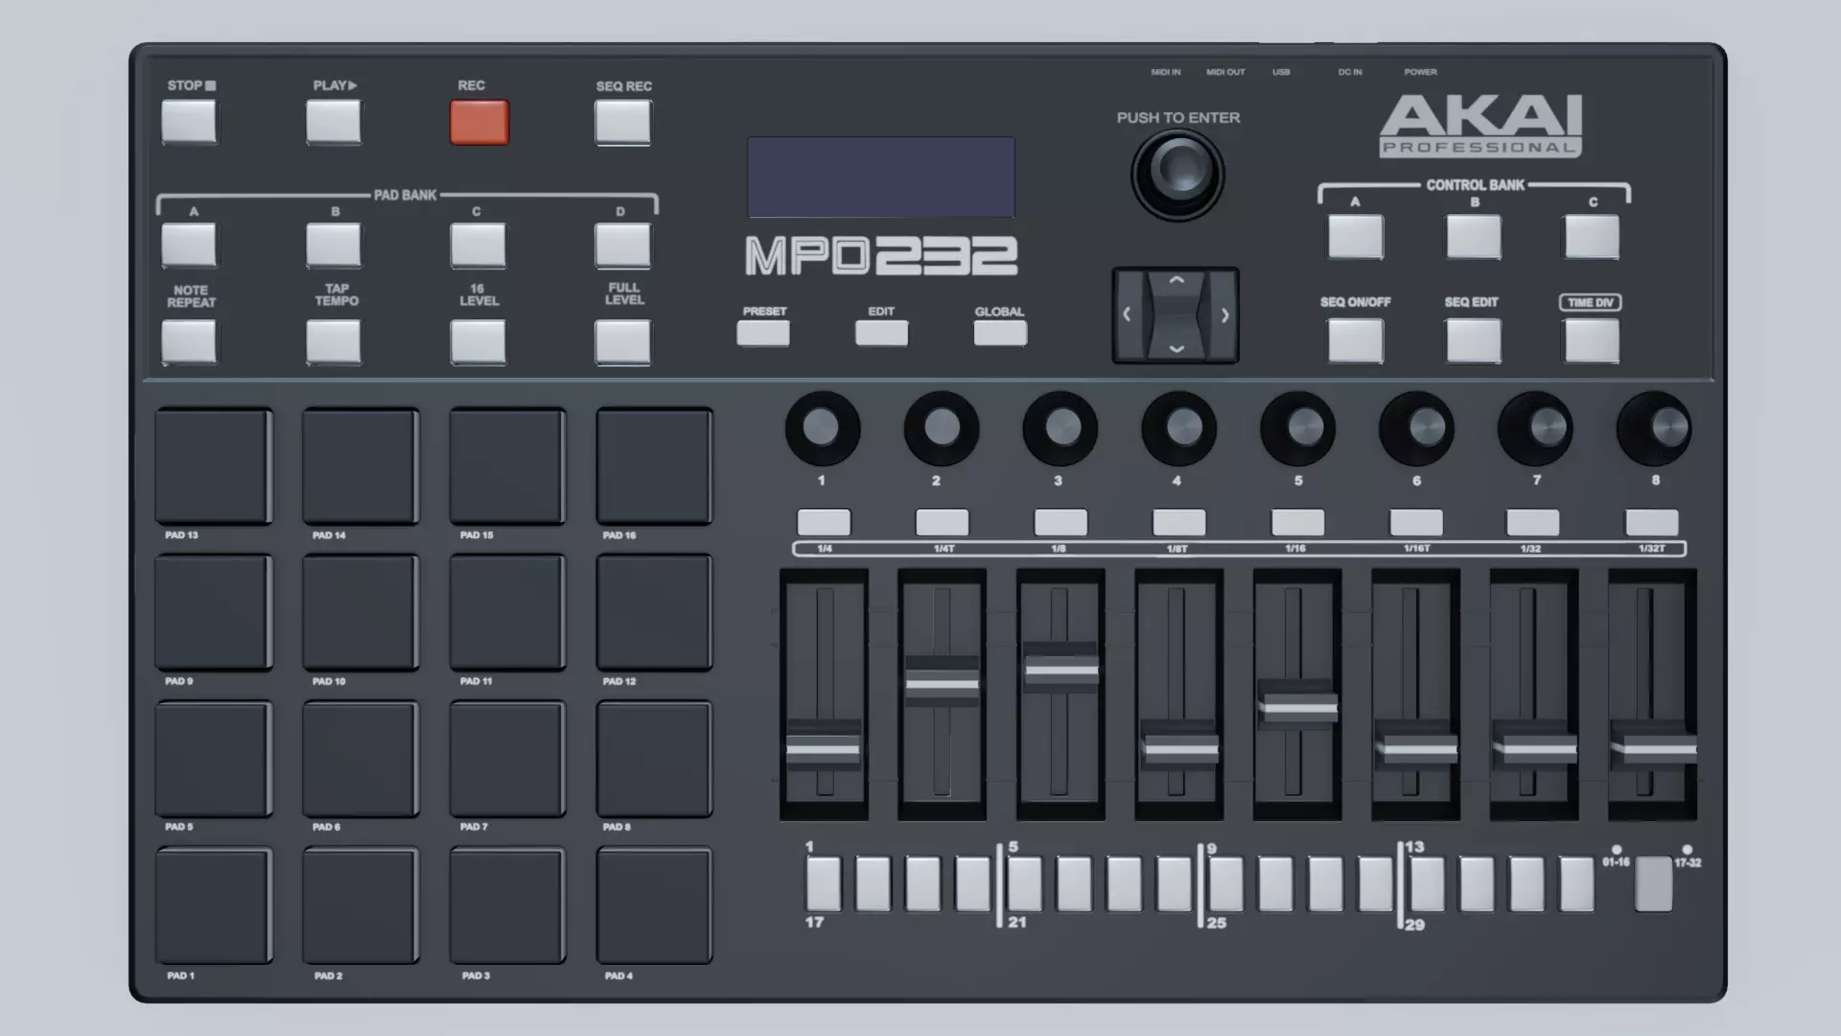The image size is (1841, 1036).
Task: Toggle the NOTE REPEAT button
Action: click(x=189, y=341)
